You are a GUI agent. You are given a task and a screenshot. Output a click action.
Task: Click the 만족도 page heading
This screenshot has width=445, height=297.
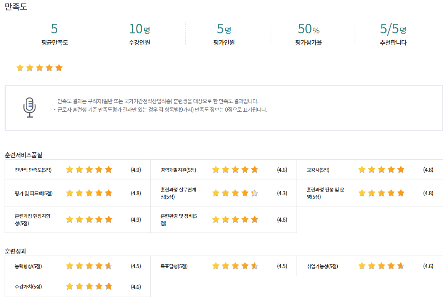16,7
